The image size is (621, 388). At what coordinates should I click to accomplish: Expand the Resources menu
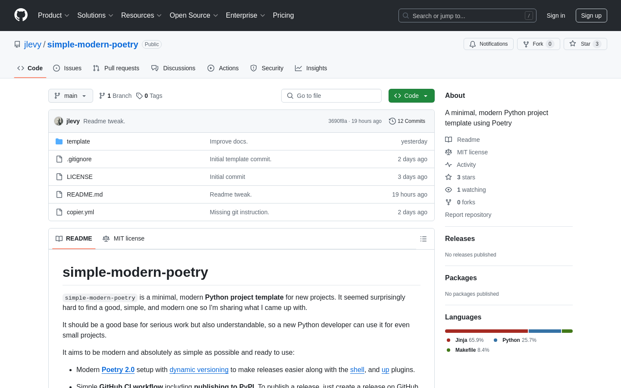coord(141,15)
